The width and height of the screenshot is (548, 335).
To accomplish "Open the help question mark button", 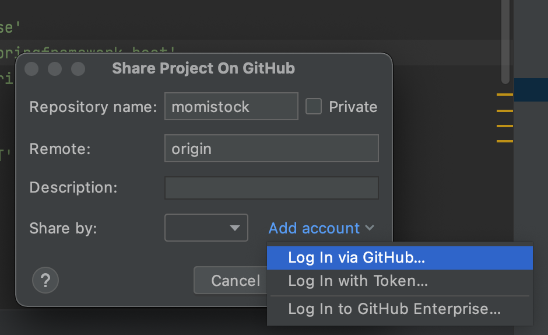I will (45, 280).
